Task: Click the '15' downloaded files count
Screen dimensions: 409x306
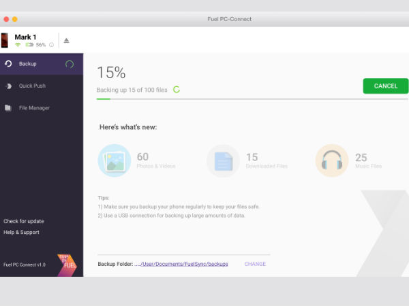Action: (252, 157)
